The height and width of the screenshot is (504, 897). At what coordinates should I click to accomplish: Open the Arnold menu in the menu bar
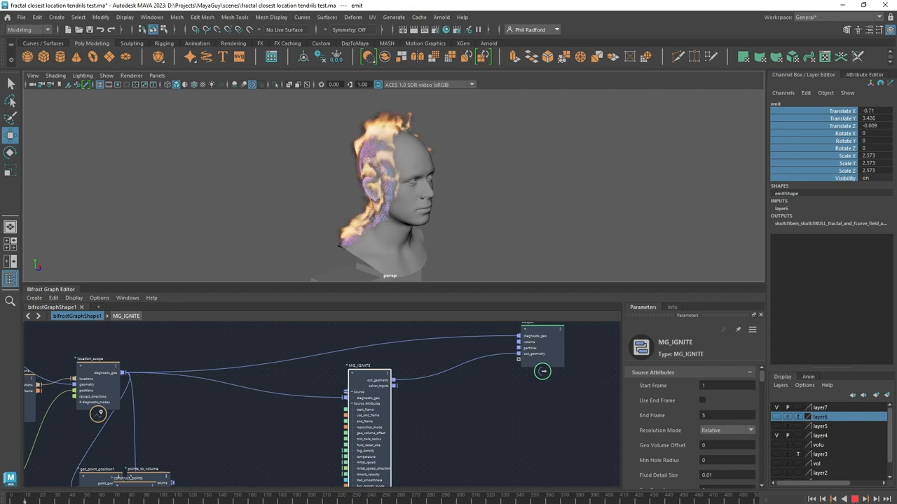(441, 17)
